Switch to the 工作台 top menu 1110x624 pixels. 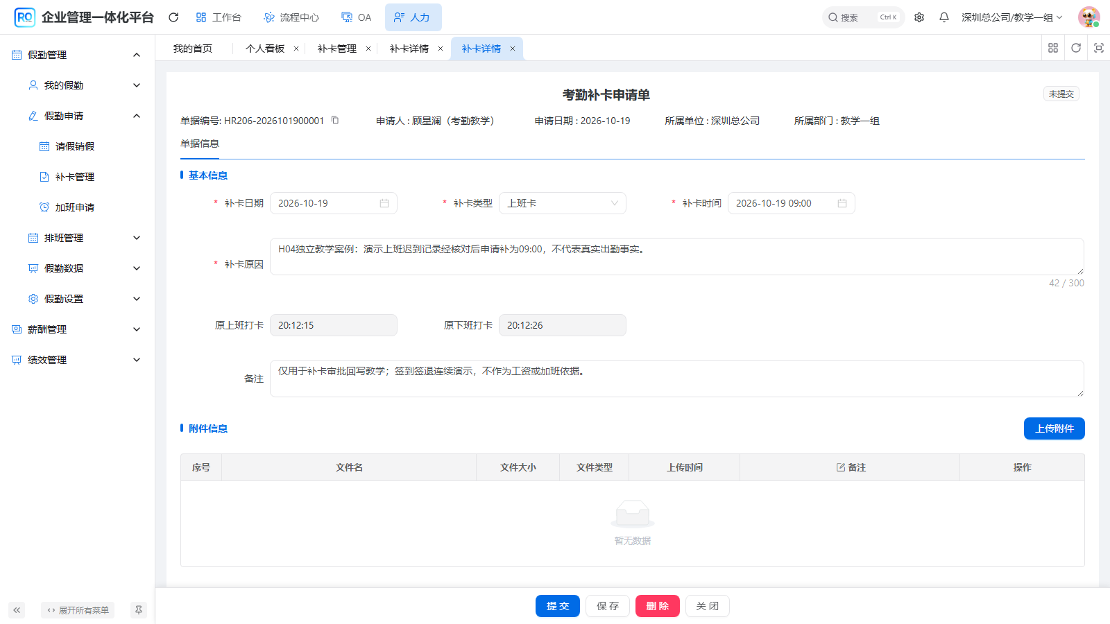click(219, 17)
